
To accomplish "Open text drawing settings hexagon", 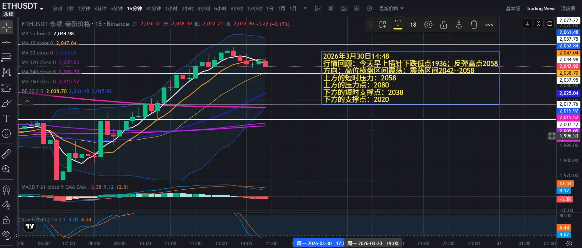I will [x=428, y=25].
